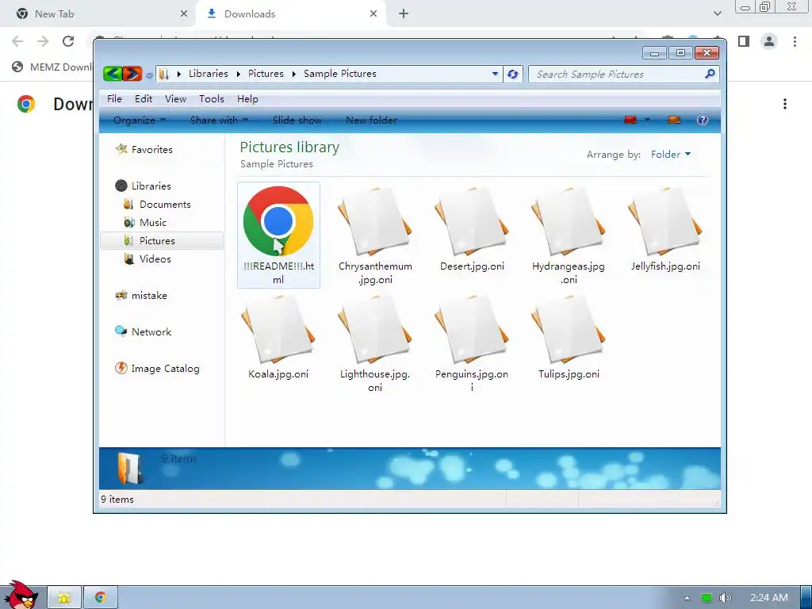Open the Videos library

pos(155,259)
